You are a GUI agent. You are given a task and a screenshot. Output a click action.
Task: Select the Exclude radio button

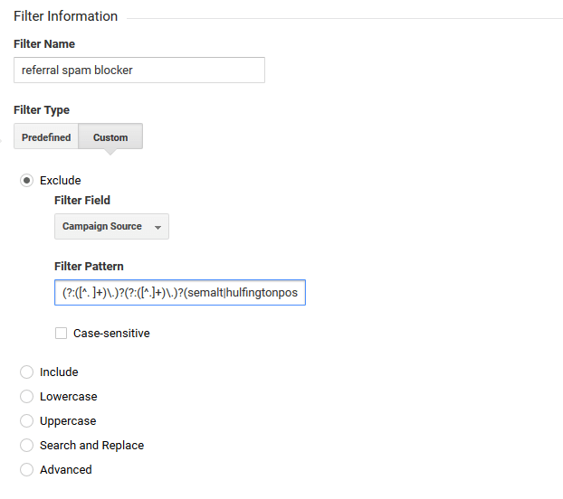[26, 180]
